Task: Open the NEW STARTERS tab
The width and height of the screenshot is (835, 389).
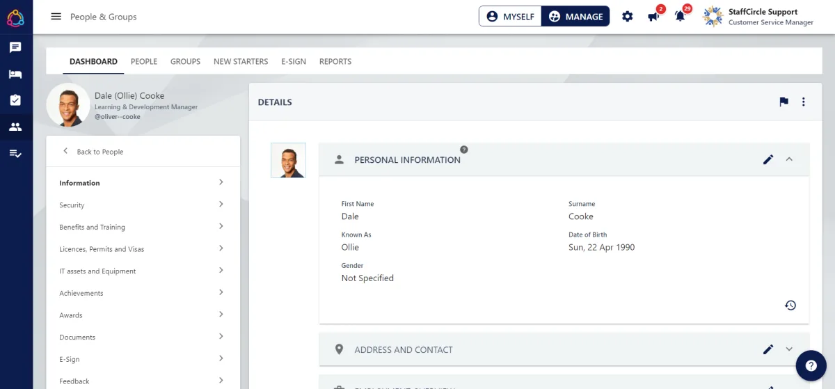Action: (x=241, y=61)
